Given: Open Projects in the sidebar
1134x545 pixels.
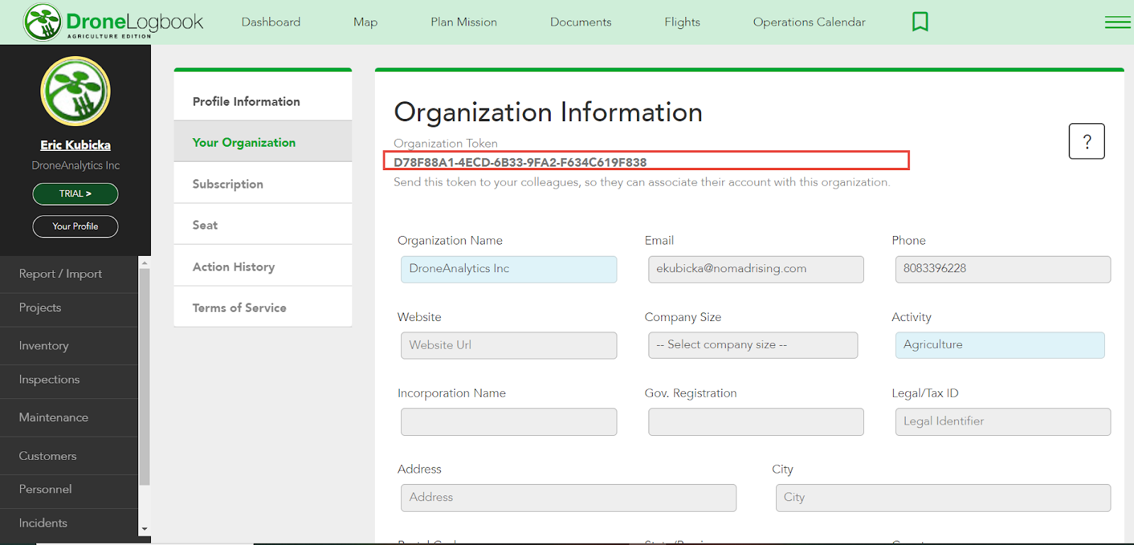Looking at the screenshot, I should coord(69,308).
